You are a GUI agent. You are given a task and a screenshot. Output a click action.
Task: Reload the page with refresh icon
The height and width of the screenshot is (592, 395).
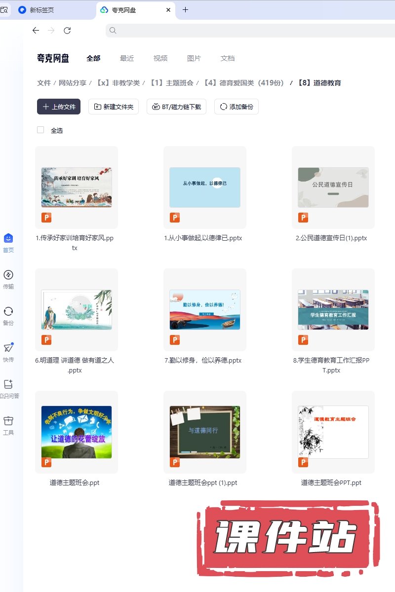(x=67, y=31)
